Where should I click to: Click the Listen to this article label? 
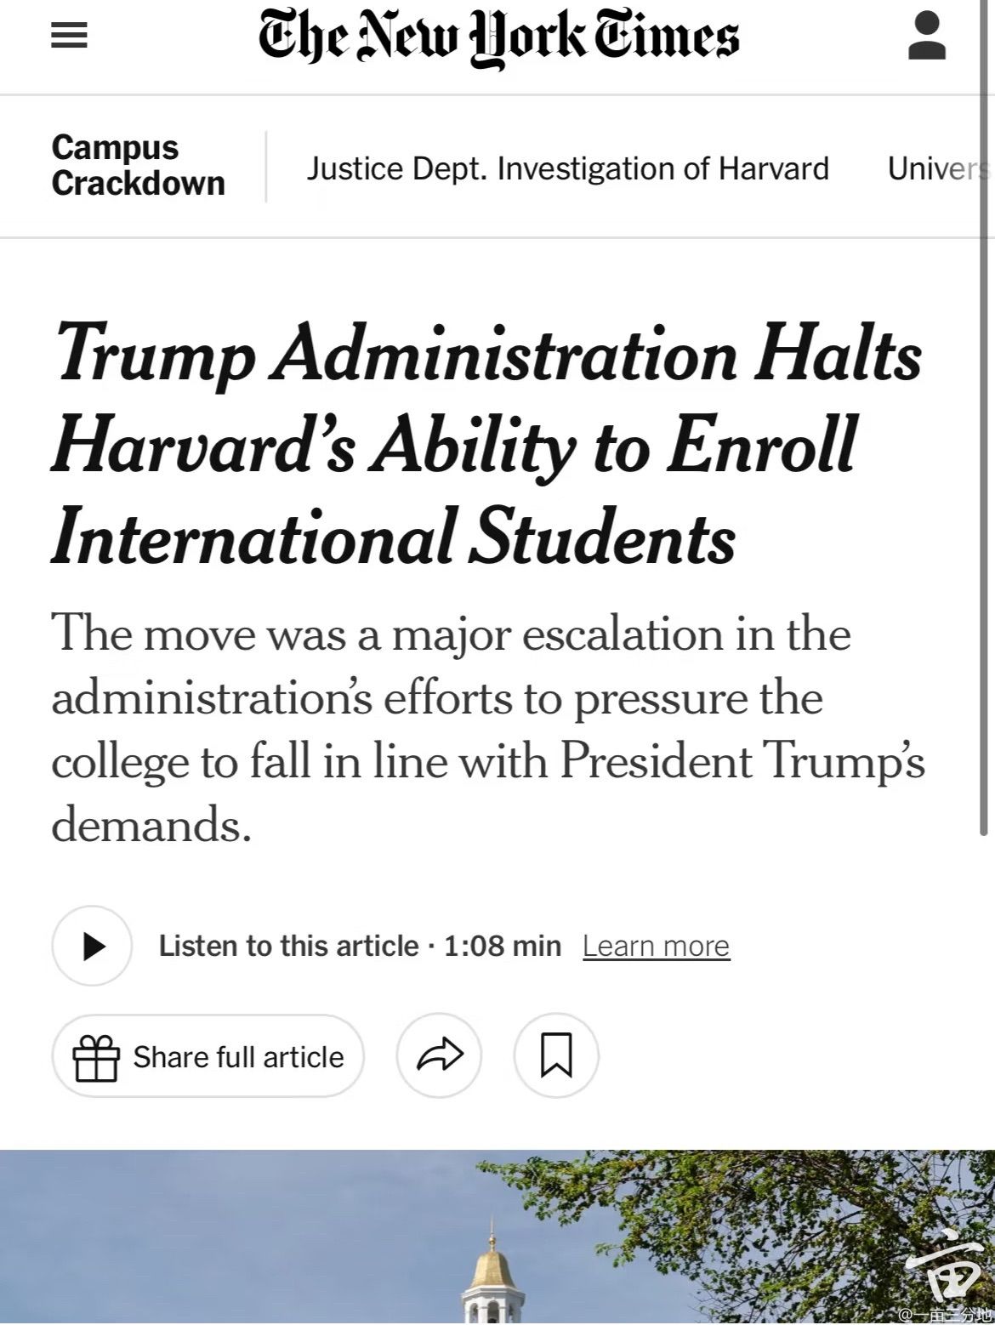pyautogui.click(x=289, y=946)
